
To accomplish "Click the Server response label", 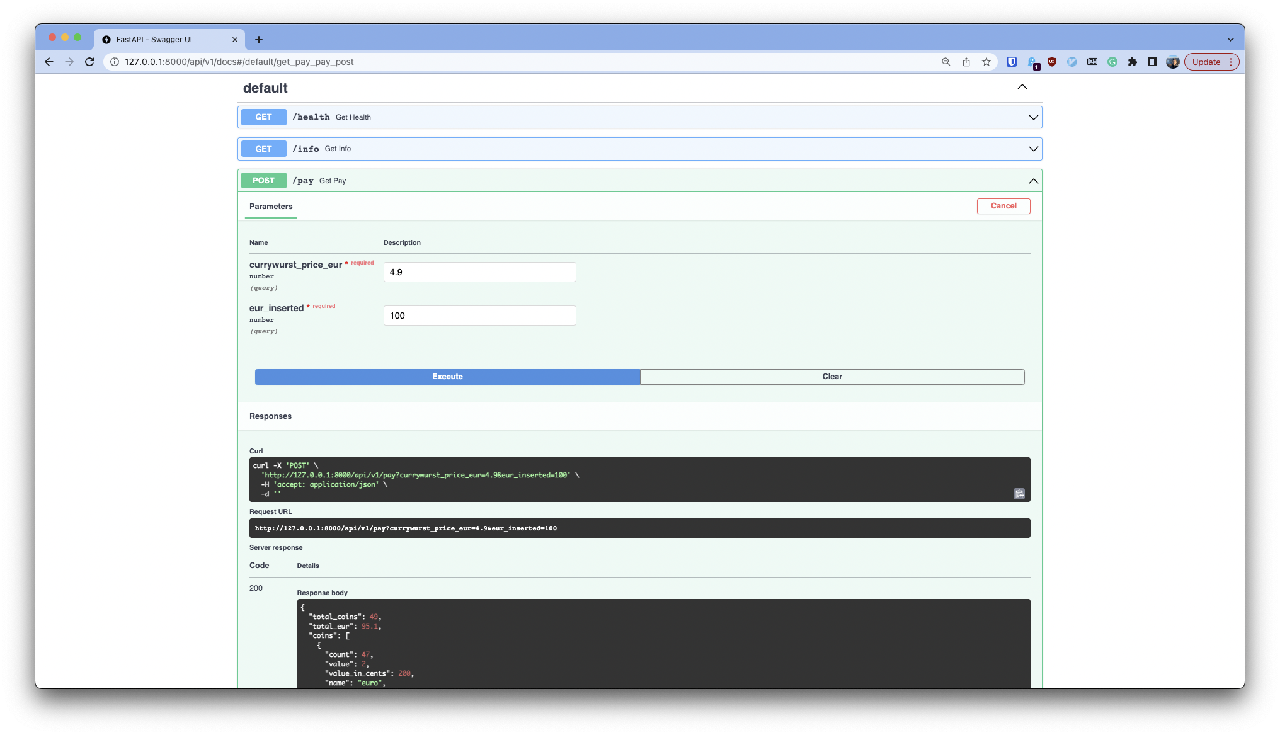I will click(276, 547).
